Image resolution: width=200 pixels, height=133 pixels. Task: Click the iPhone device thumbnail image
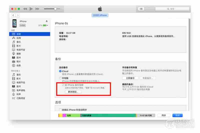click(x=14, y=23)
